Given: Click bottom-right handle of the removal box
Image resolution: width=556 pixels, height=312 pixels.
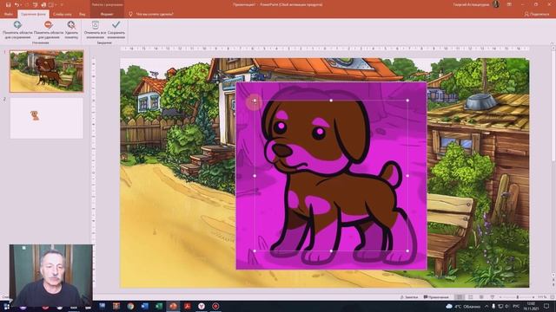Looking at the screenshot, I should 407,251.
